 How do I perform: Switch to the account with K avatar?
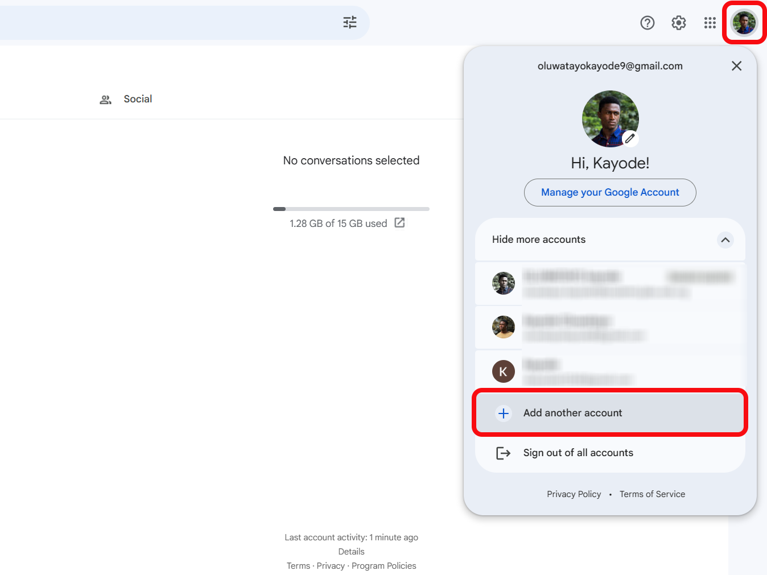(x=504, y=371)
